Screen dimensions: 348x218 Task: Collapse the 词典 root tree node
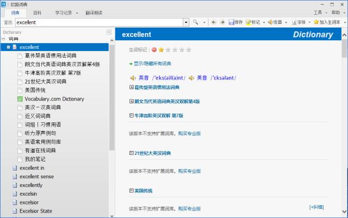3,39
